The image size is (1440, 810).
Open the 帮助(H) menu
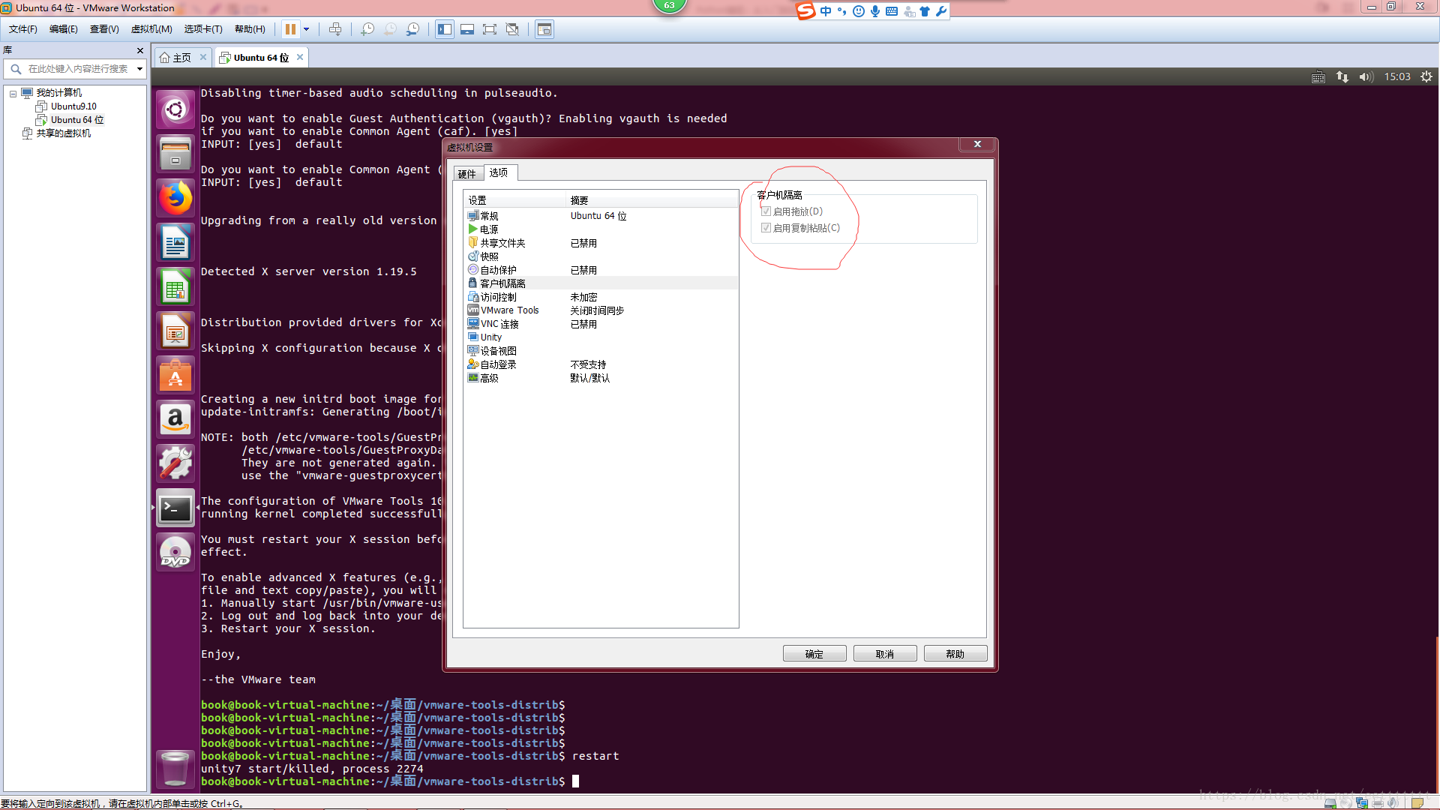click(x=250, y=29)
